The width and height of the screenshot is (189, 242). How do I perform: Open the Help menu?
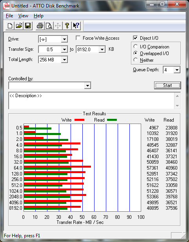[x=38, y=16]
